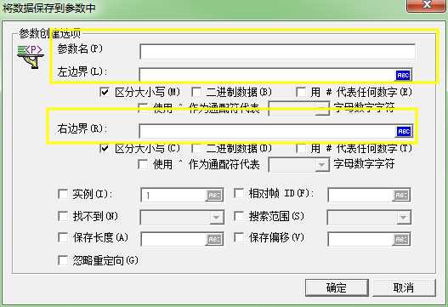Enable the 找不到(N) checkbox

point(63,216)
